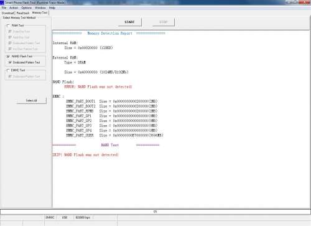The height and width of the screenshot is (226, 311).
Task: Click the EMMC_PART_GP3 row
Action: pos(112,126)
